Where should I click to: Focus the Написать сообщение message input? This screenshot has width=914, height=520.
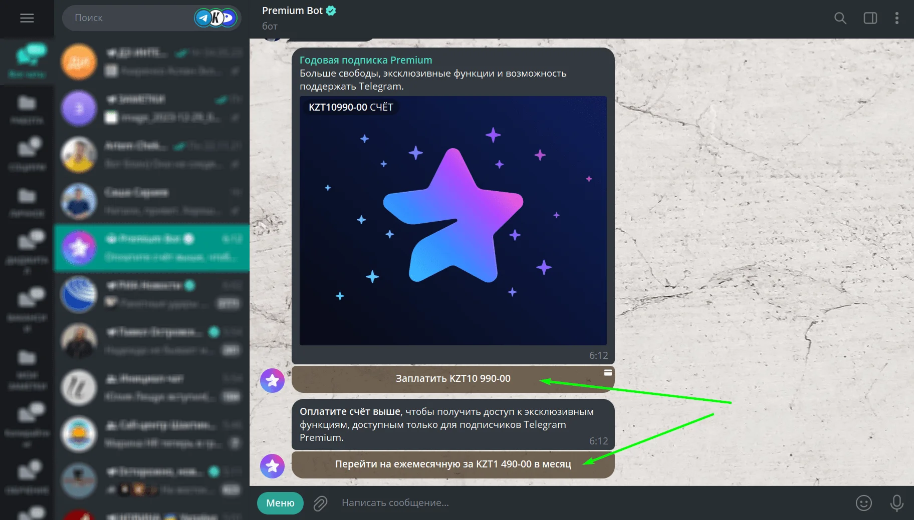(594, 503)
